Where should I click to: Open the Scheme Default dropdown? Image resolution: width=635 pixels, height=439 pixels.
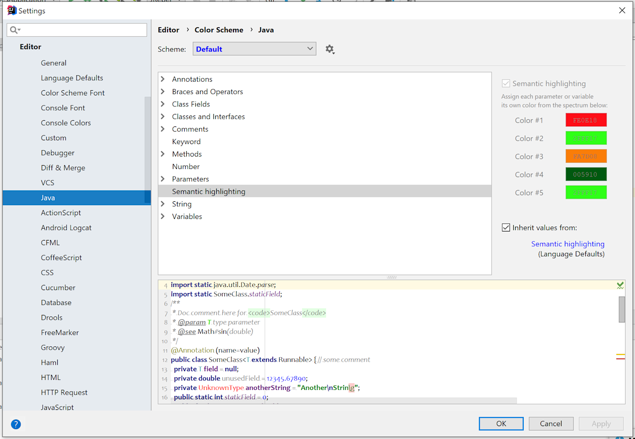click(254, 49)
